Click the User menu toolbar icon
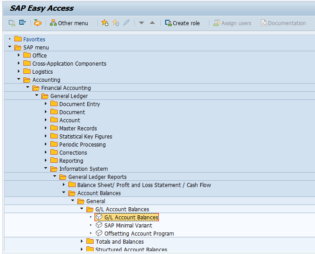The height and width of the screenshot is (254, 315). pyautogui.click(x=12, y=23)
